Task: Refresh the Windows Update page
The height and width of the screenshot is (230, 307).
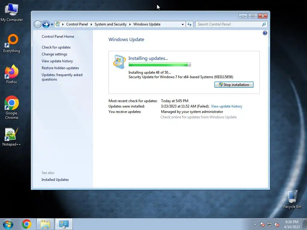Action: coord(189,24)
